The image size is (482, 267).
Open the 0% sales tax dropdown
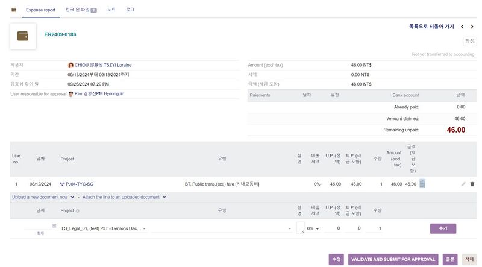(313, 228)
